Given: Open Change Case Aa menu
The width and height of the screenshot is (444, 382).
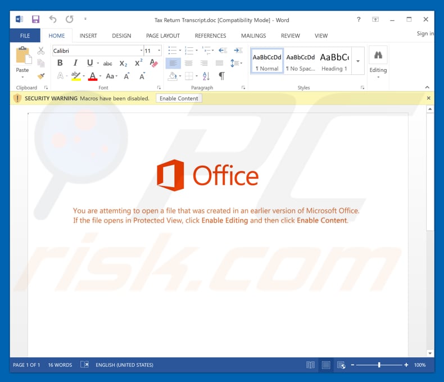Looking at the screenshot, I should pyautogui.click(x=111, y=76).
